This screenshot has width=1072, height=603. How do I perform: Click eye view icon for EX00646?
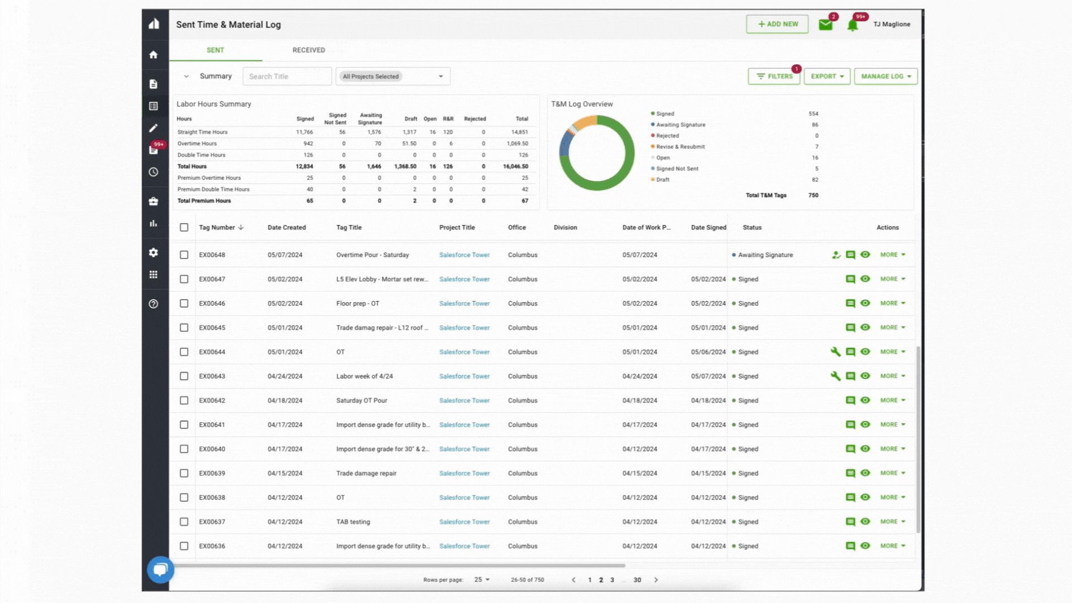(865, 303)
